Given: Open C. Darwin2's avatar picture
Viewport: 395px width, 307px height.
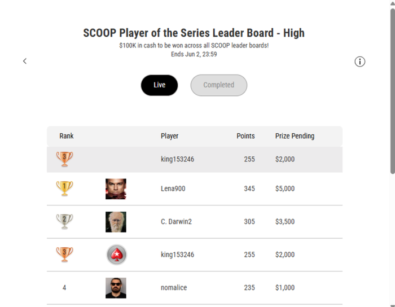Looking at the screenshot, I should pyautogui.click(x=116, y=222).
